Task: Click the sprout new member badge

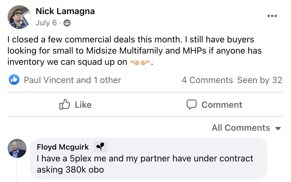Action: click(101, 146)
